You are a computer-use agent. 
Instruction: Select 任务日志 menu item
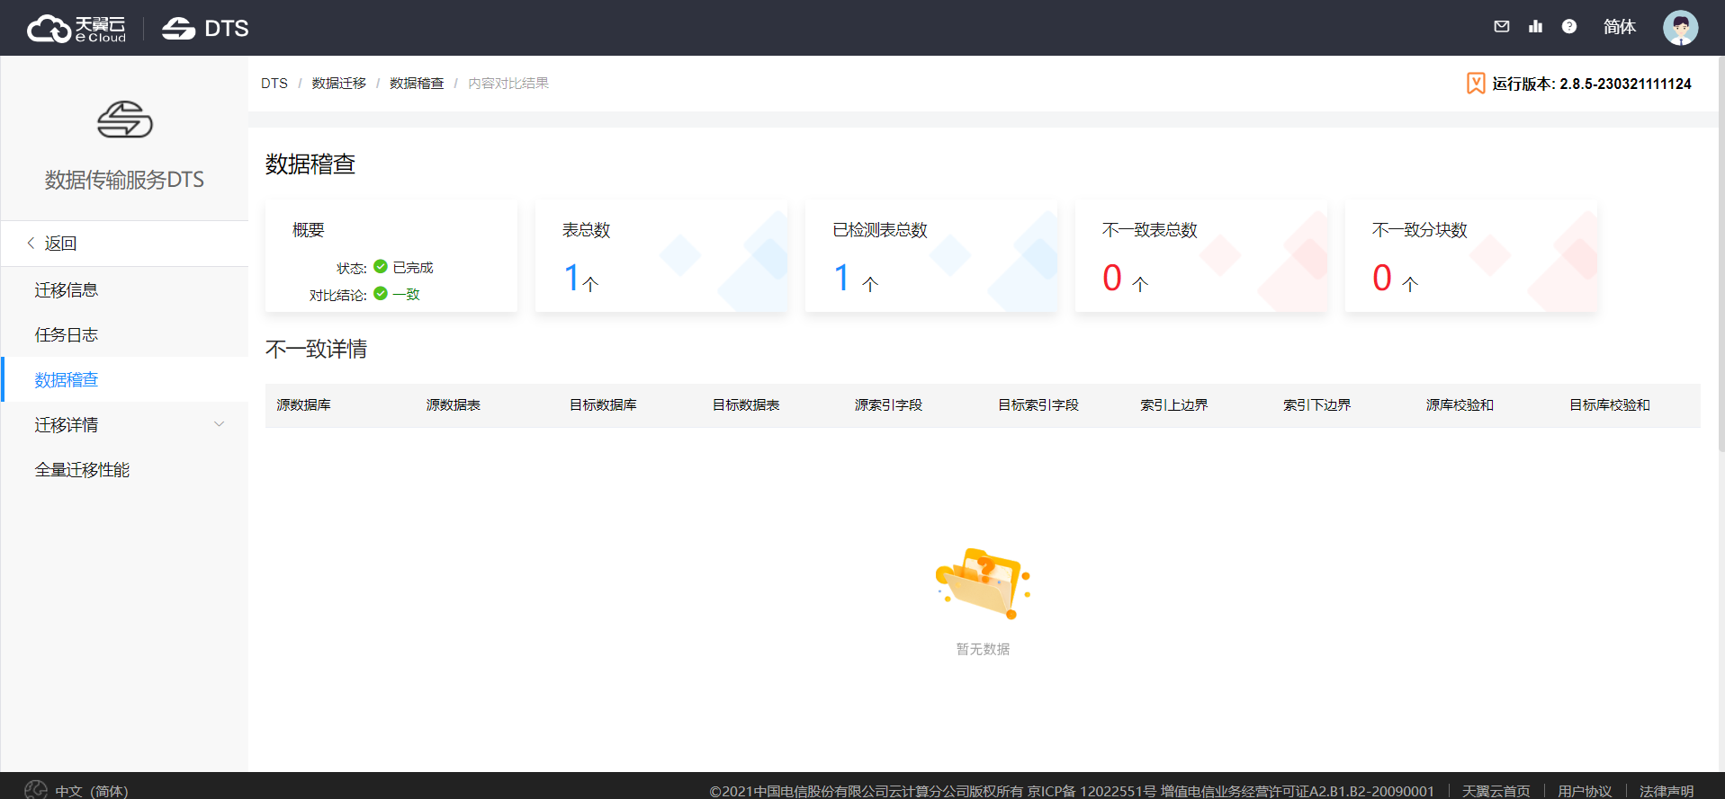(x=67, y=335)
